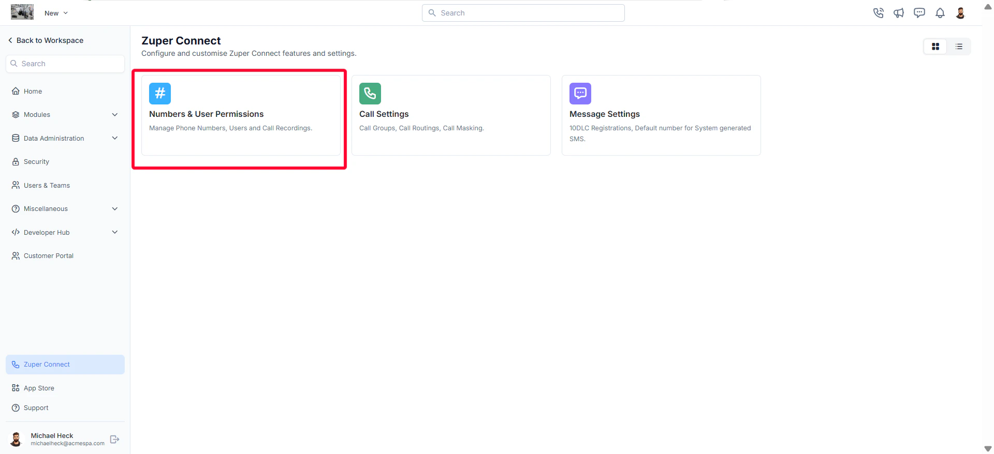Click the back arrow chevron near Workspace
This screenshot has width=994, height=454.
(x=10, y=40)
